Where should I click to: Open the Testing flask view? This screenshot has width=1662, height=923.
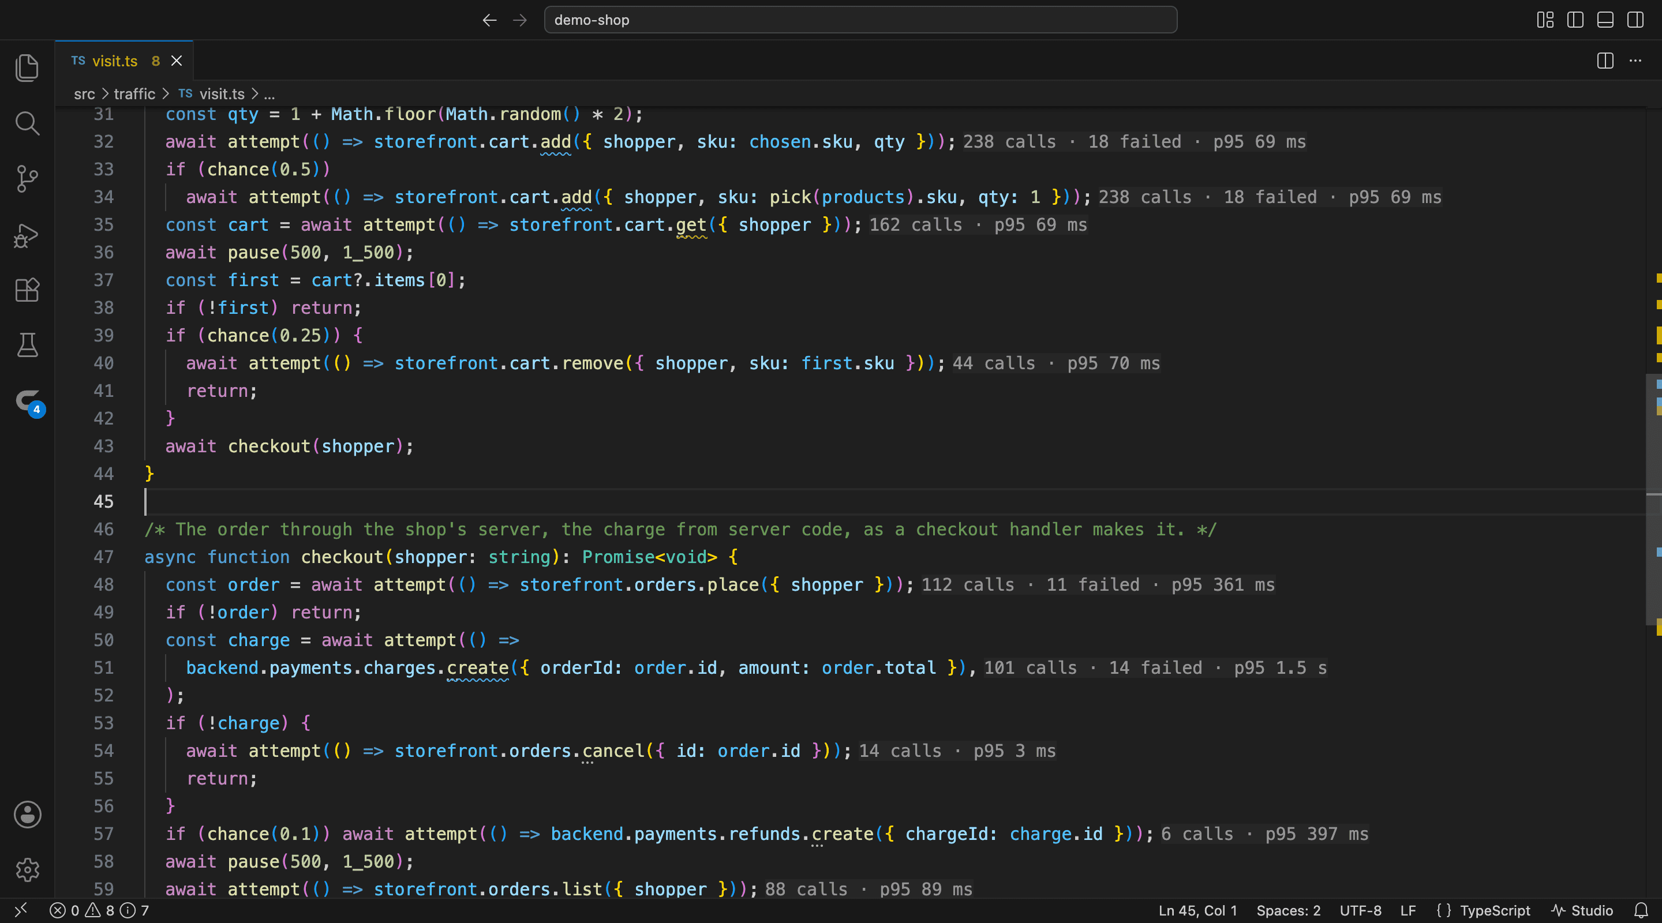[27, 345]
